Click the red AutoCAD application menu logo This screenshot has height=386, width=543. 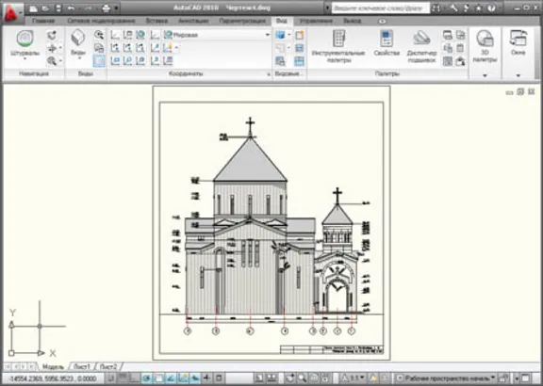[x=11, y=12]
